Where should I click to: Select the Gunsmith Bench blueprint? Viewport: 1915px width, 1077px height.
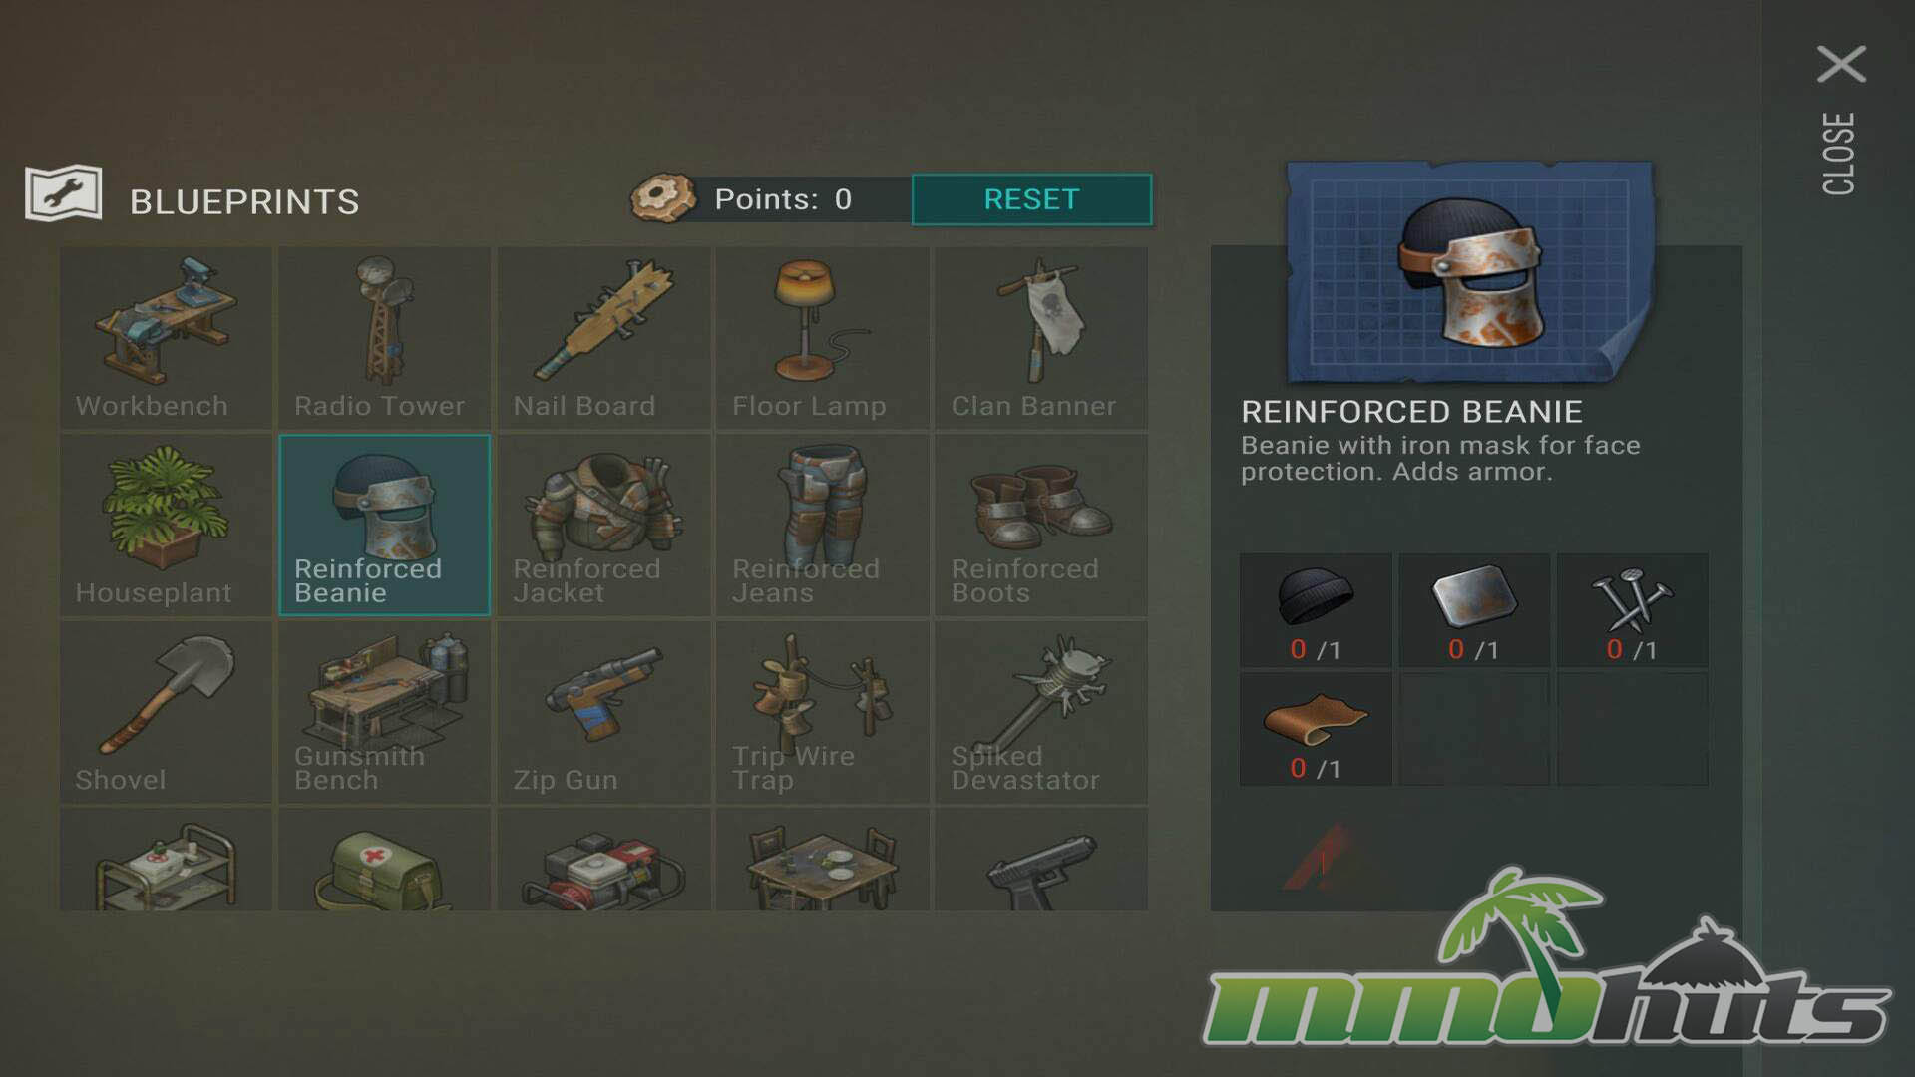[x=384, y=712]
